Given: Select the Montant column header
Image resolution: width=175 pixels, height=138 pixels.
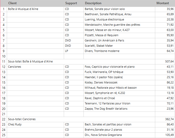Looking at the screenshot, I should tap(163, 3).
